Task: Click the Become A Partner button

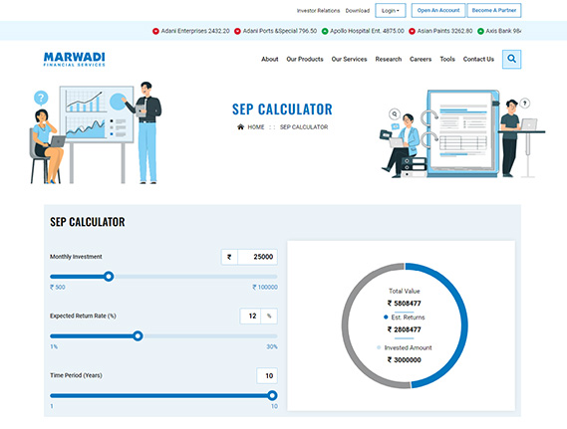Action: 494,11
